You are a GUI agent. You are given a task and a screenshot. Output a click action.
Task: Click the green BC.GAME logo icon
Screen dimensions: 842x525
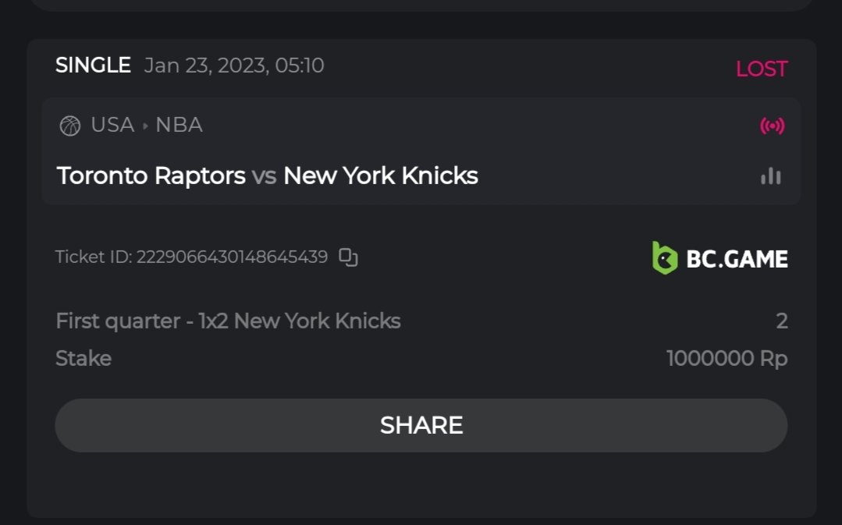(x=664, y=258)
